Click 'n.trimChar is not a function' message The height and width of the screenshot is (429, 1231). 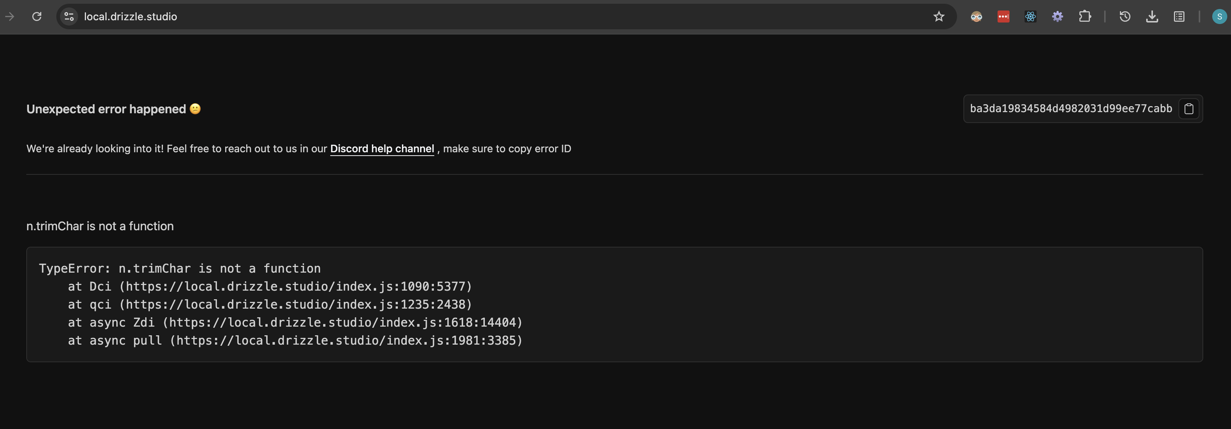(100, 226)
